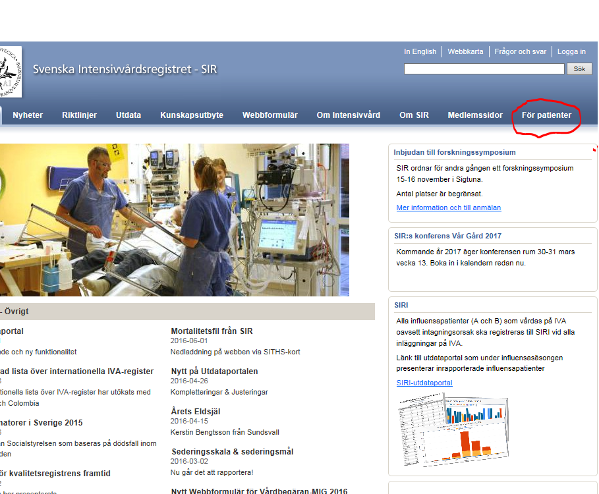The width and height of the screenshot is (599, 494).
Task: Read the Årets Eldsjäl news item
Action: pos(196,412)
